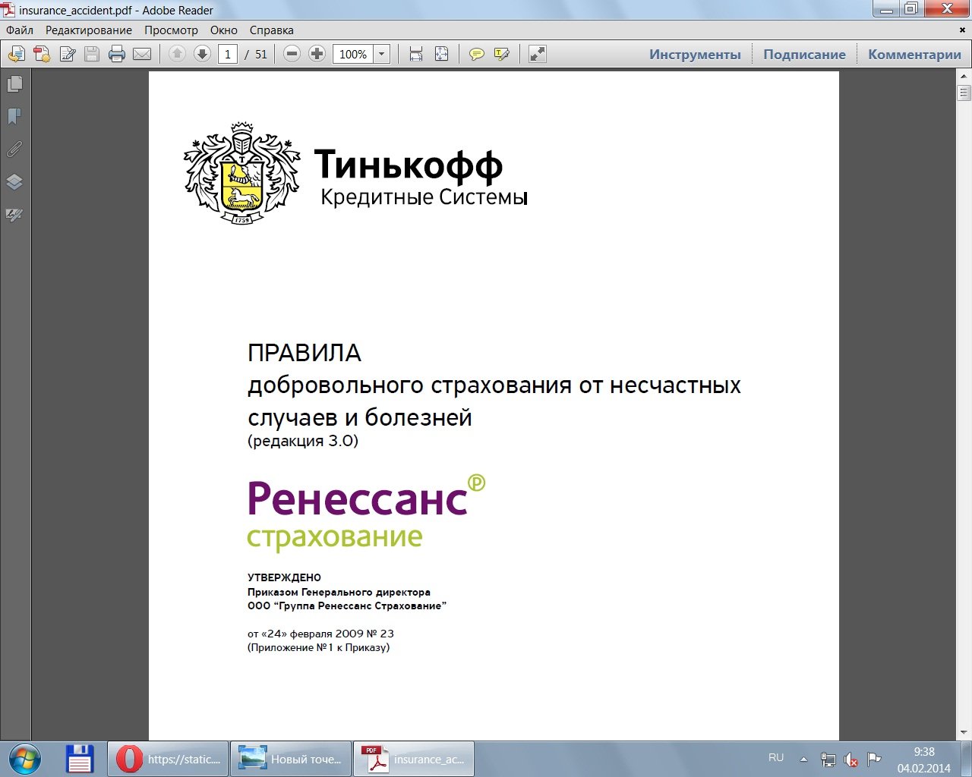Click the vertical scrollbar up arrow
972x777 pixels.
964,77
